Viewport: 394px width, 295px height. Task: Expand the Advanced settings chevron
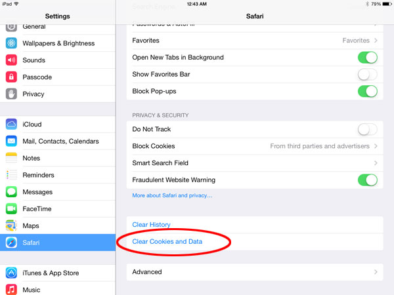[376, 272]
